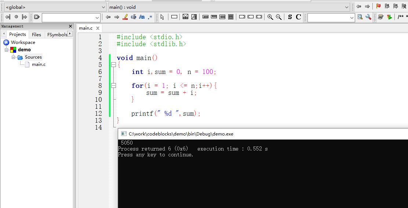Image resolution: width=408 pixels, height=208 pixels.
Task: Switch to the Projects tab
Action: pos(18,34)
